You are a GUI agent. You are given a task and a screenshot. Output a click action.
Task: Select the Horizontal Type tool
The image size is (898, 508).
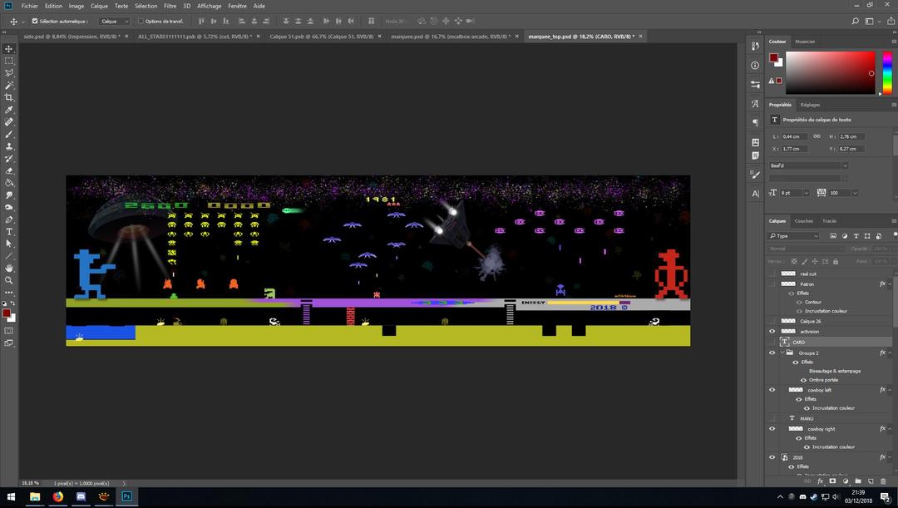point(8,231)
